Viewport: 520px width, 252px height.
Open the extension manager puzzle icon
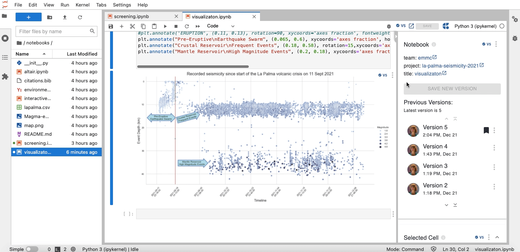(5, 77)
